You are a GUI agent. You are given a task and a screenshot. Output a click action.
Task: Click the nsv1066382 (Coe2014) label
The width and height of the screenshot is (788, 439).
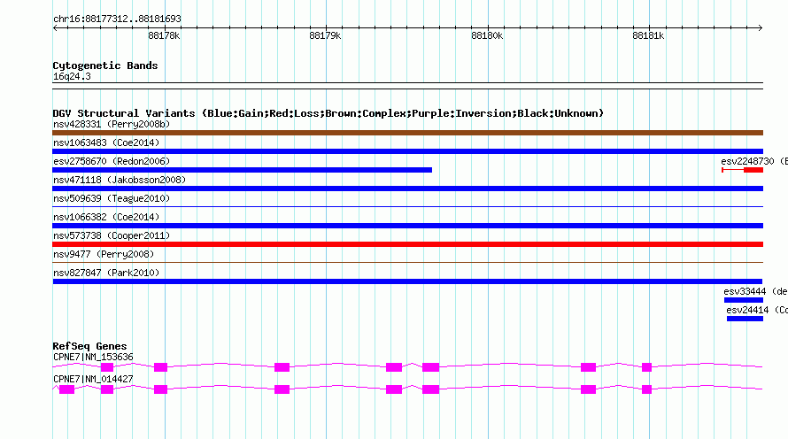[106, 217]
